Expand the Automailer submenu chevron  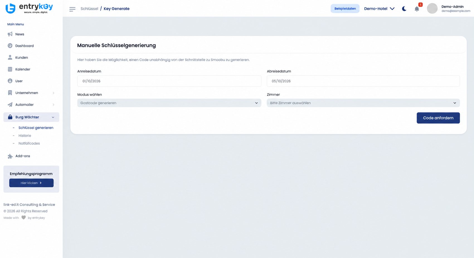[53, 105]
